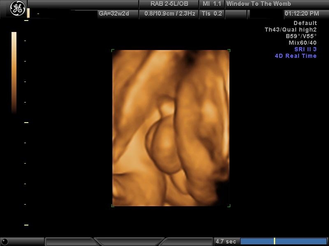Click the MI 1.1 mechanical index readout
The height and width of the screenshot is (246, 329).
click(211, 4)
